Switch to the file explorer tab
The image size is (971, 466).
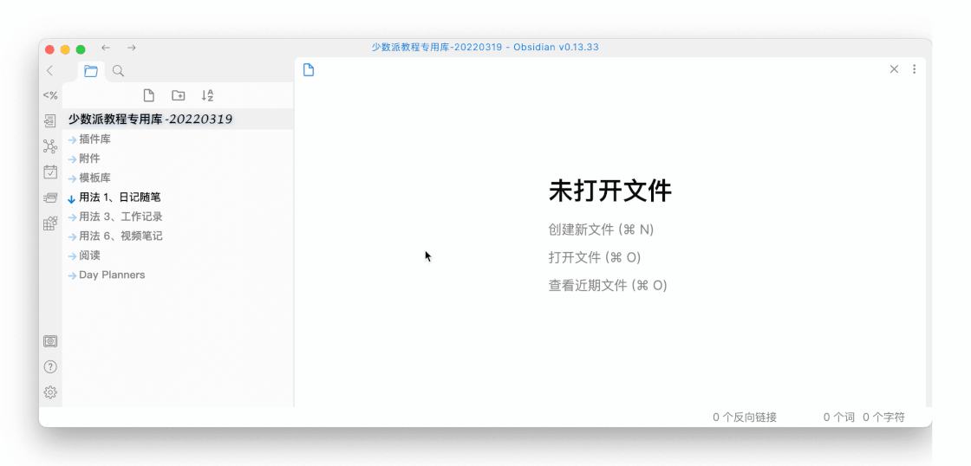pyautogui.click(x=91, y=71)
